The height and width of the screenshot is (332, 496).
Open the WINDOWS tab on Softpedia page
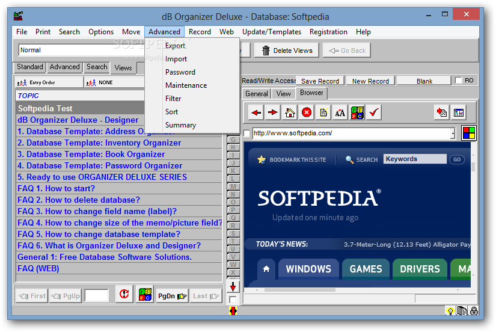[x=308, y=269]
